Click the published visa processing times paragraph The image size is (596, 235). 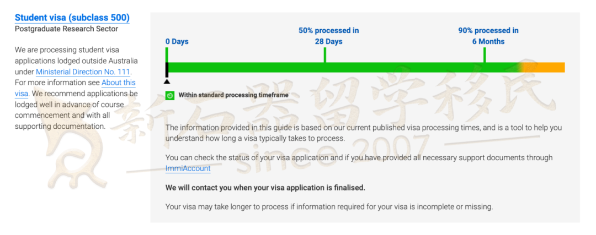click(363, 133)
